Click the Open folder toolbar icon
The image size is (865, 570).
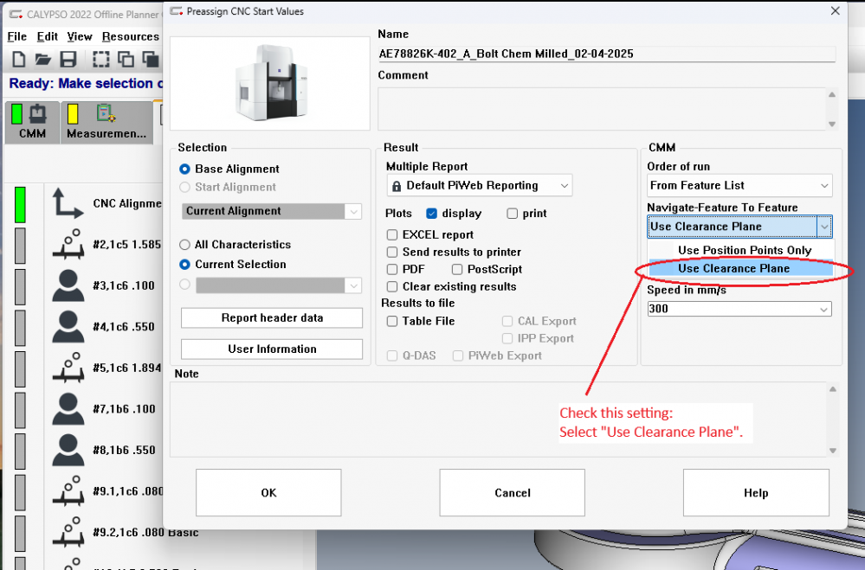point(43,60)
